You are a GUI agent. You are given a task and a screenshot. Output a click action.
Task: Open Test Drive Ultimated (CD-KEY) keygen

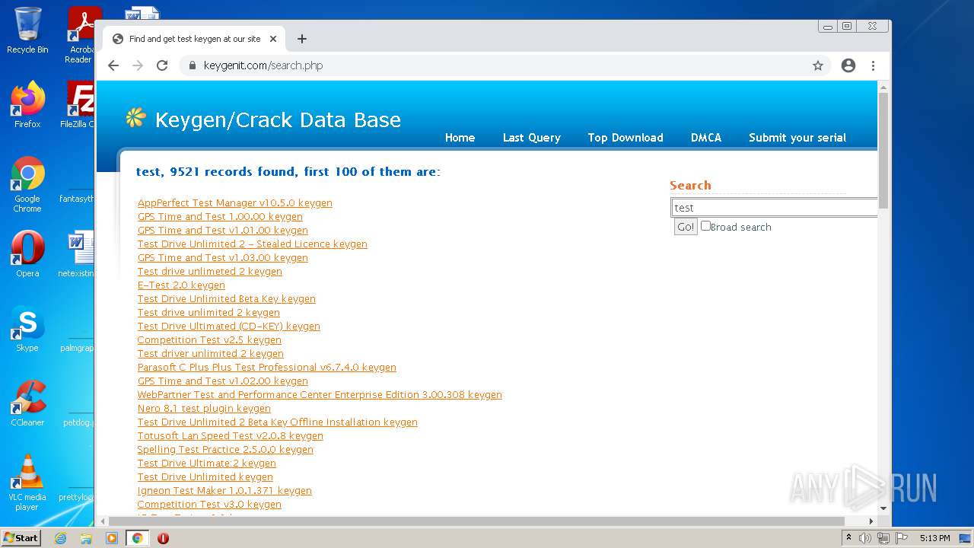click(x=229, y=327)
